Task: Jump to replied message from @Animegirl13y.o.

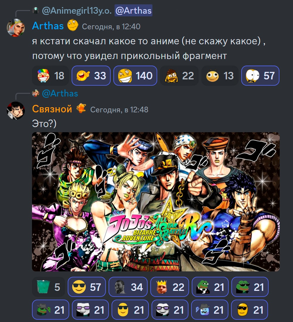Action: [x=76, y=11]
